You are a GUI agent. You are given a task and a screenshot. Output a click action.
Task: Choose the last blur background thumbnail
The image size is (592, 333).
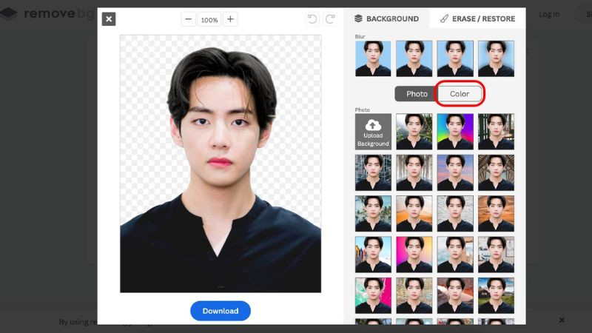tap(496, 58)
